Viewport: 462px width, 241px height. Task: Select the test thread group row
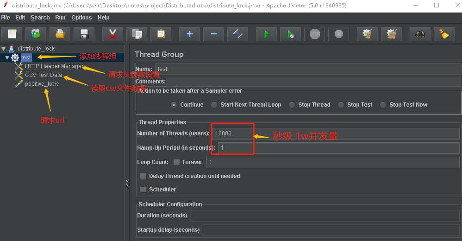26,57
